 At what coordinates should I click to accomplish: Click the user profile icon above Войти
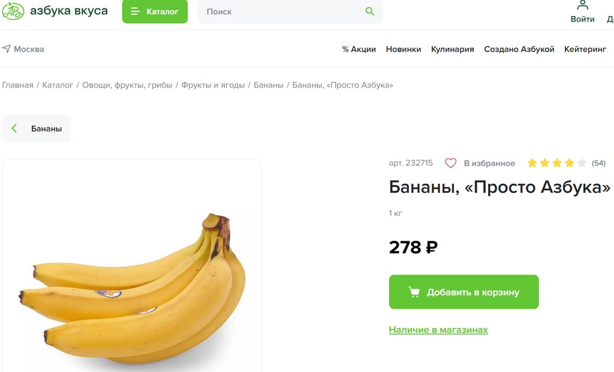[x=583, y=5]
